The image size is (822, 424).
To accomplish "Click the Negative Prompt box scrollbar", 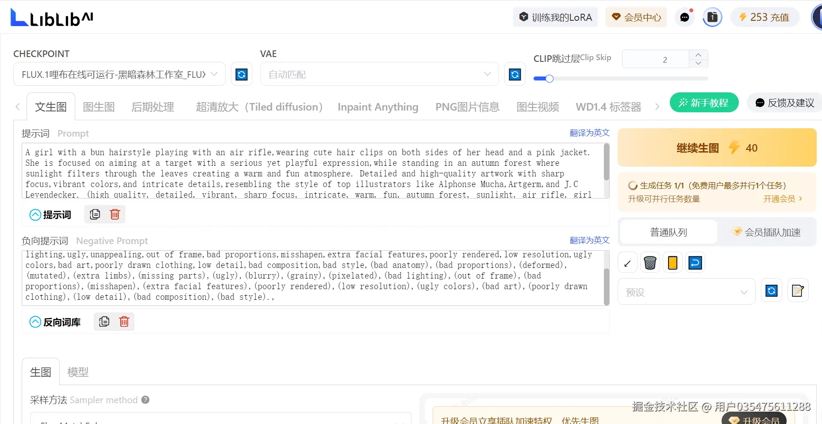I will tap(607, 287).
